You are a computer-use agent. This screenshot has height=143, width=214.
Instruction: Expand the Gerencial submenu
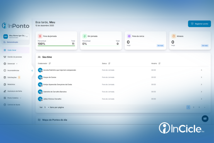(11, 64)
